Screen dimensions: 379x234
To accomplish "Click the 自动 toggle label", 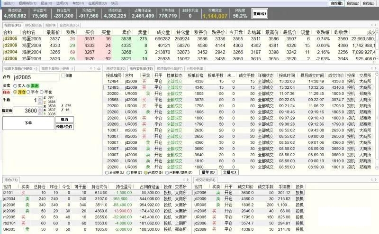I will click(7, 92).
